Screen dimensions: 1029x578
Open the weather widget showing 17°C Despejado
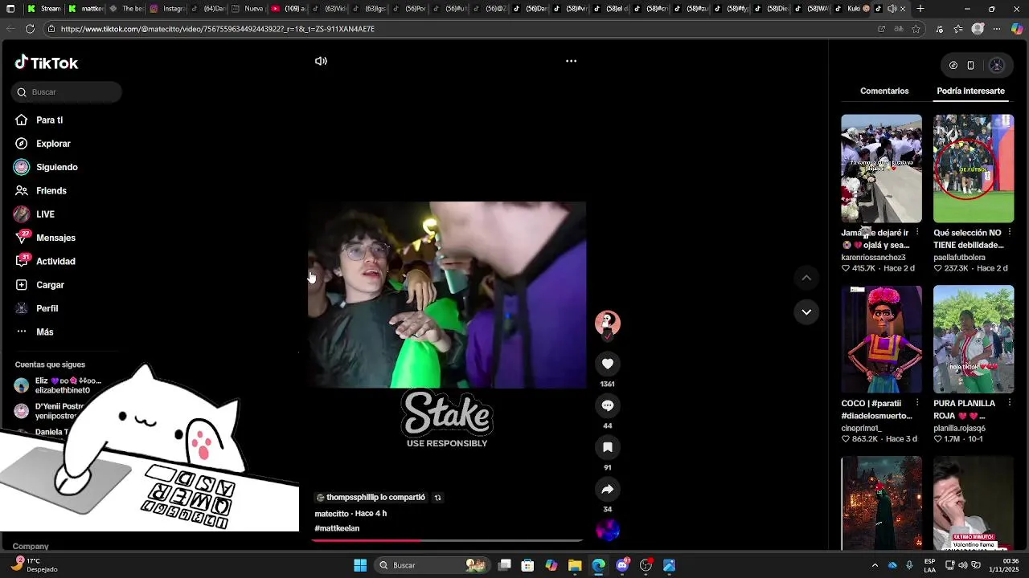[34, 564]
